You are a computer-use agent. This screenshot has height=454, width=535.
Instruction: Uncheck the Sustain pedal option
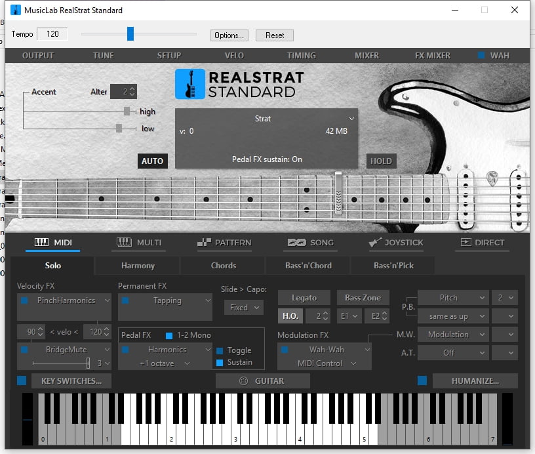click(220, 362)
